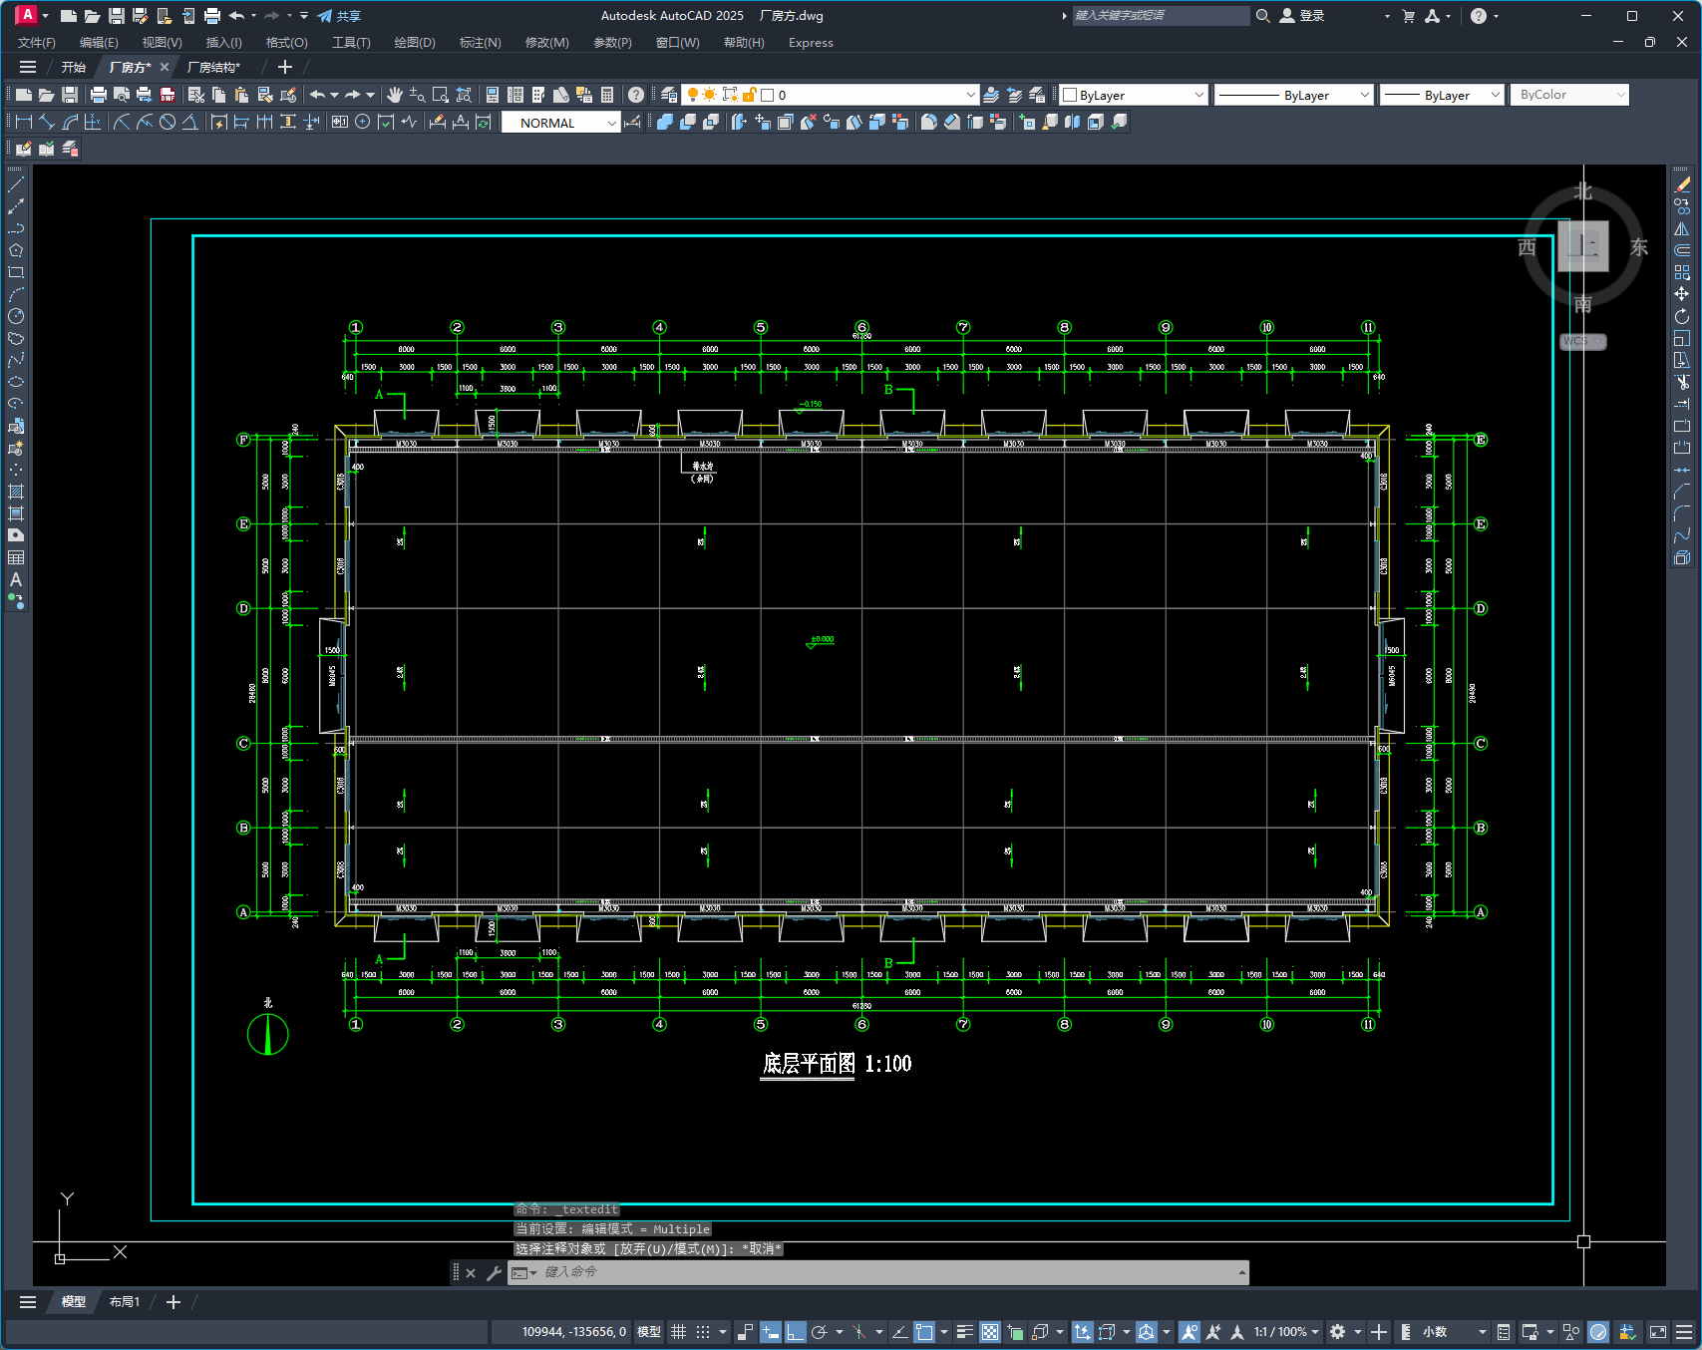Click the Help question mark icon in toolbar
Viewport: 1702px width, 1350px height.
tap(635, 95)
